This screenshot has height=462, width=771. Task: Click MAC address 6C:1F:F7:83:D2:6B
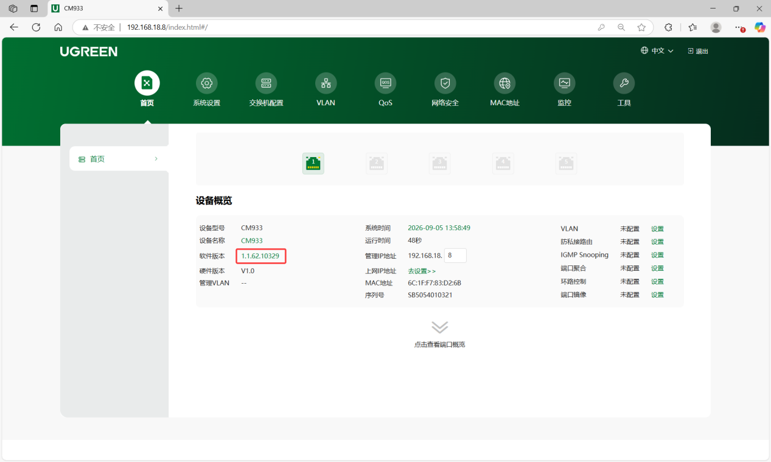pyautogui.click(x=434, y=283)
